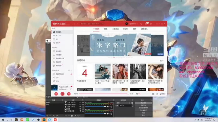This screenshot has height=122, width=218.
Task: Skip to the next track
Action: pos(69,94)
